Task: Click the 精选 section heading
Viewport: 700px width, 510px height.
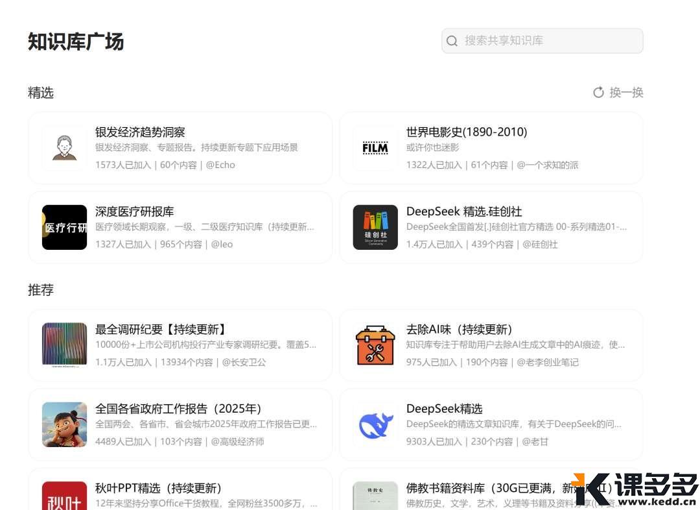Action: (41, 93)
